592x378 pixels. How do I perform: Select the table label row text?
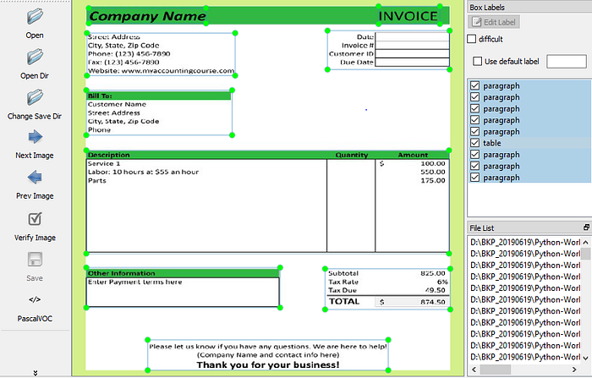coord(492,143)
